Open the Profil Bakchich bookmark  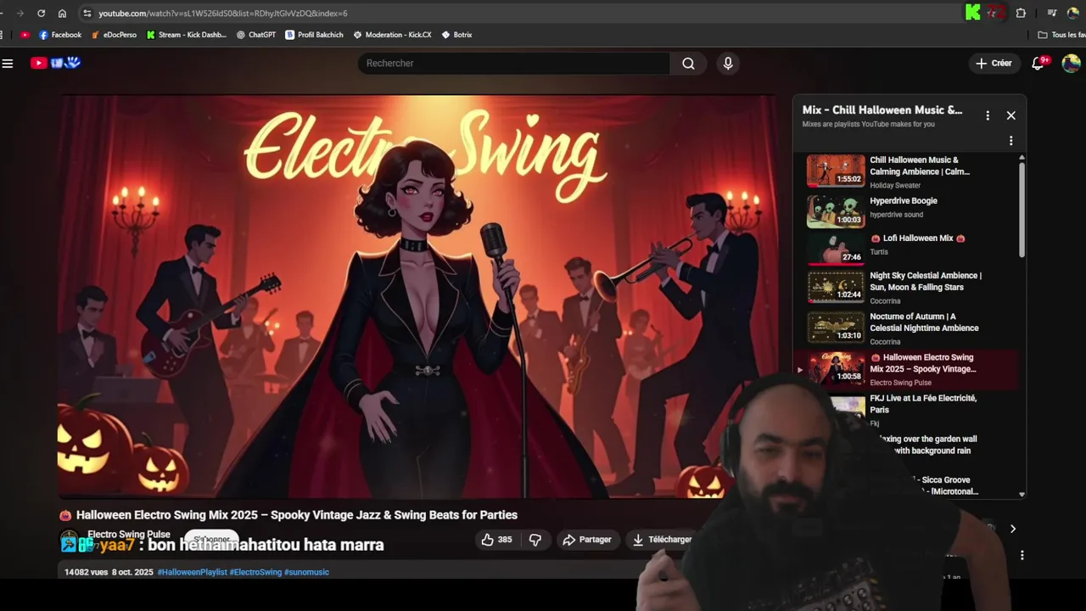[315, 35]
